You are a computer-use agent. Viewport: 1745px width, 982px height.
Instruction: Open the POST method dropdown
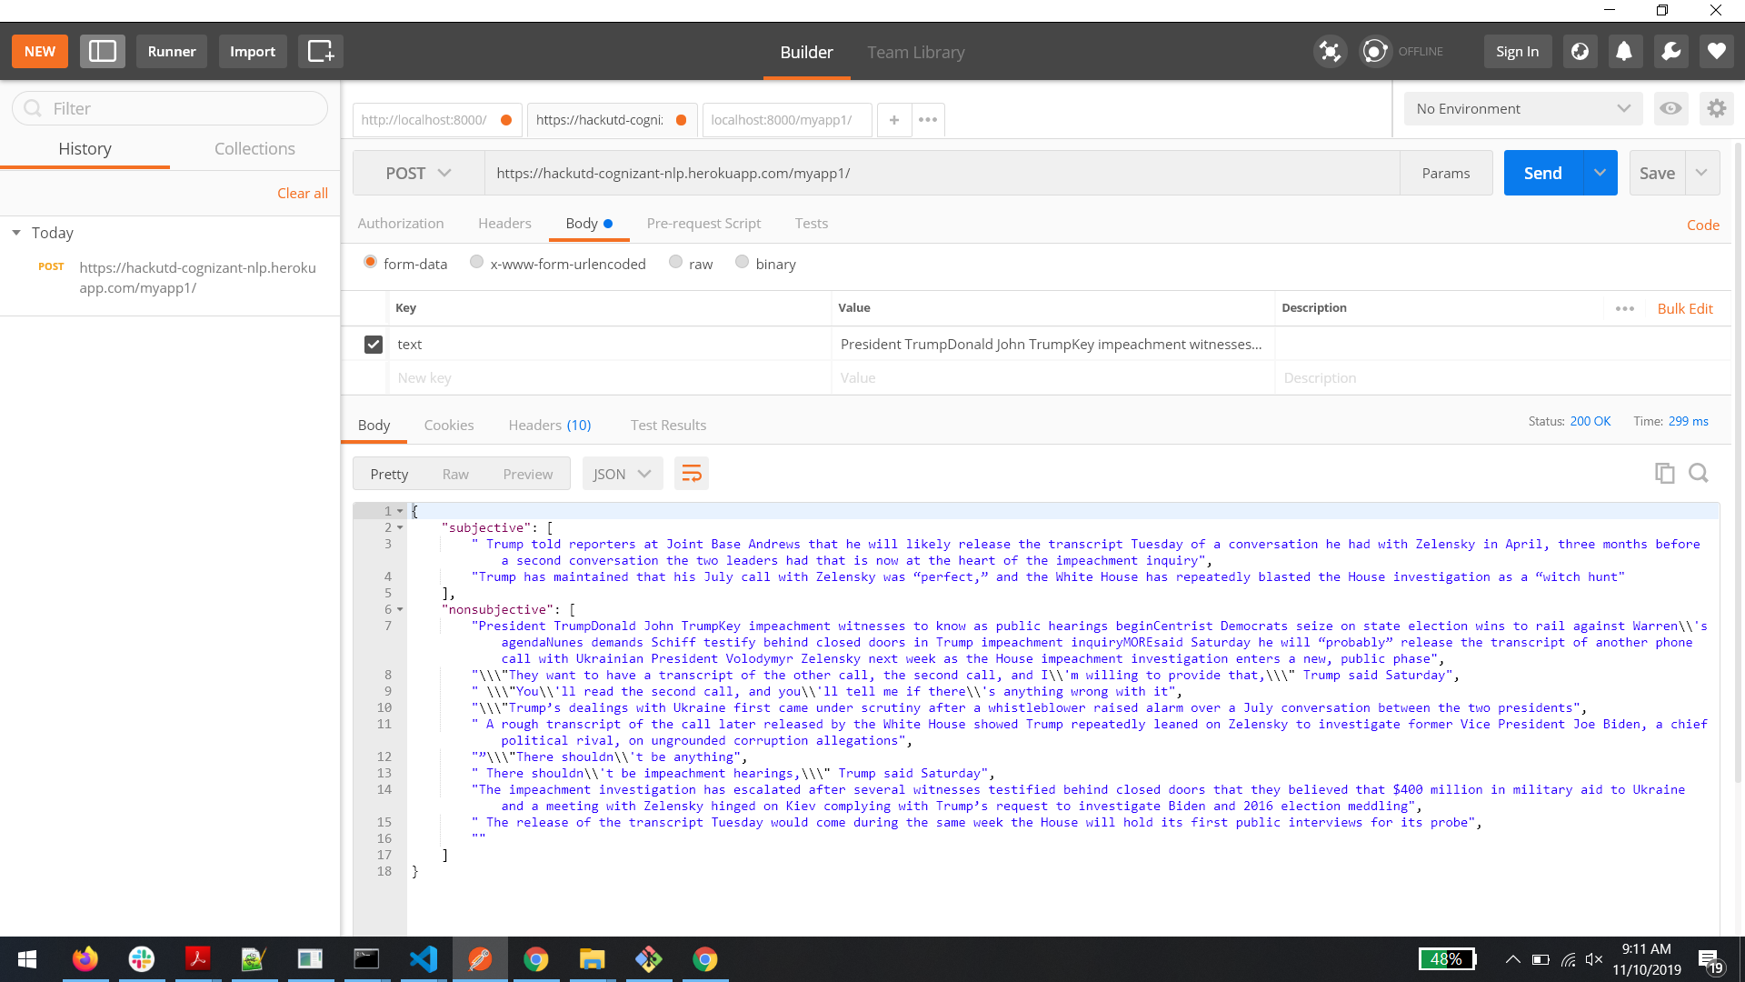pos(418,174)
